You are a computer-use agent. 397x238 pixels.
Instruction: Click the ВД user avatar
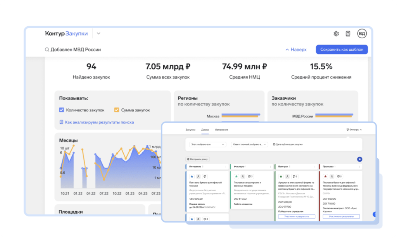[x=362, y=34]
